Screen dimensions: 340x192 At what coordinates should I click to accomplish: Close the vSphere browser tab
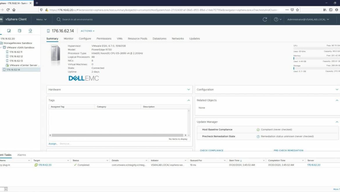coord(30,3)
